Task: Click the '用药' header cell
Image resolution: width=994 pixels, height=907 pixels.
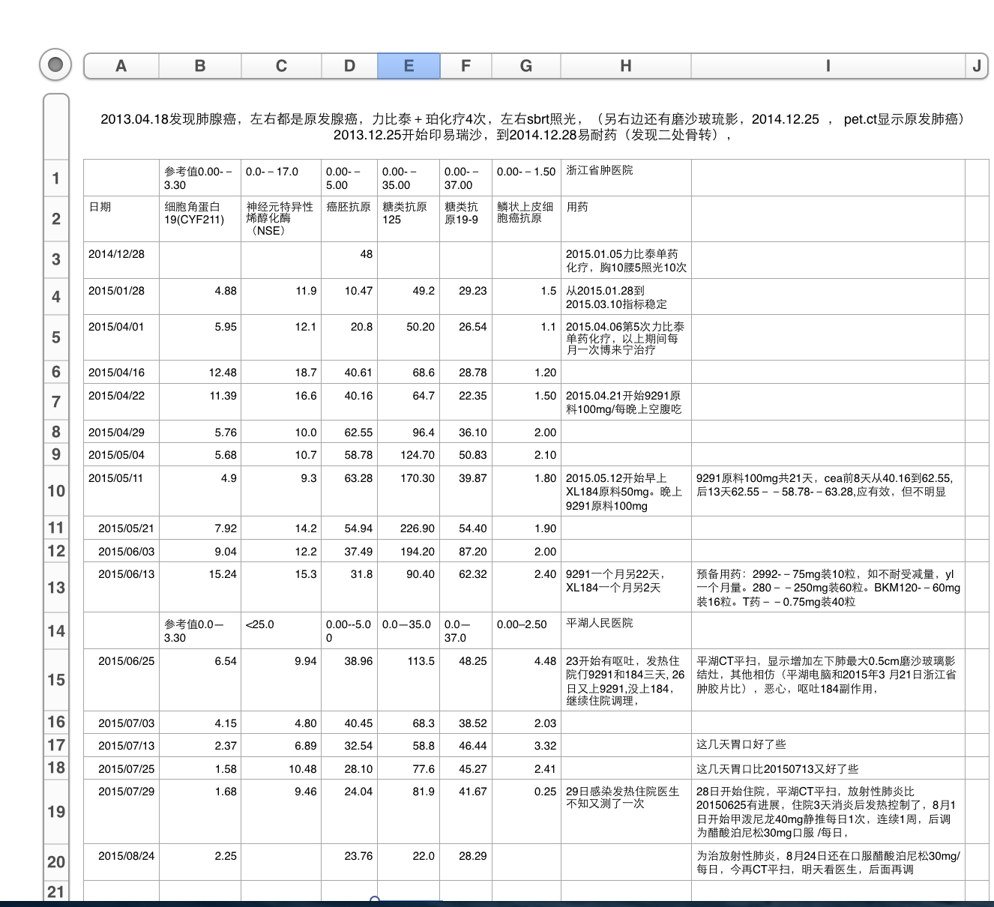Action: click(x=626, y=219)
